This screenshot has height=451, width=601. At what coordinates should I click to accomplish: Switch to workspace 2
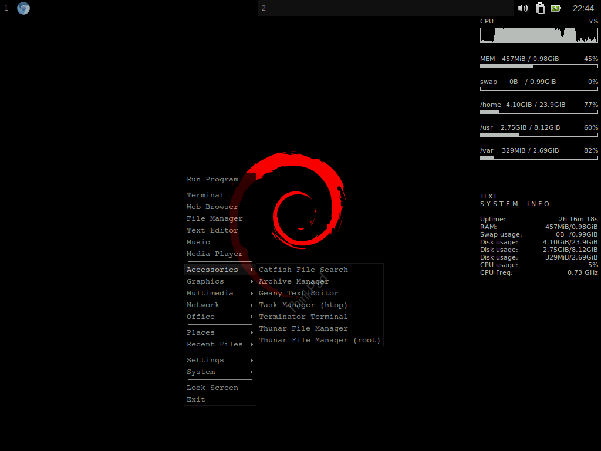coord(264,8)
